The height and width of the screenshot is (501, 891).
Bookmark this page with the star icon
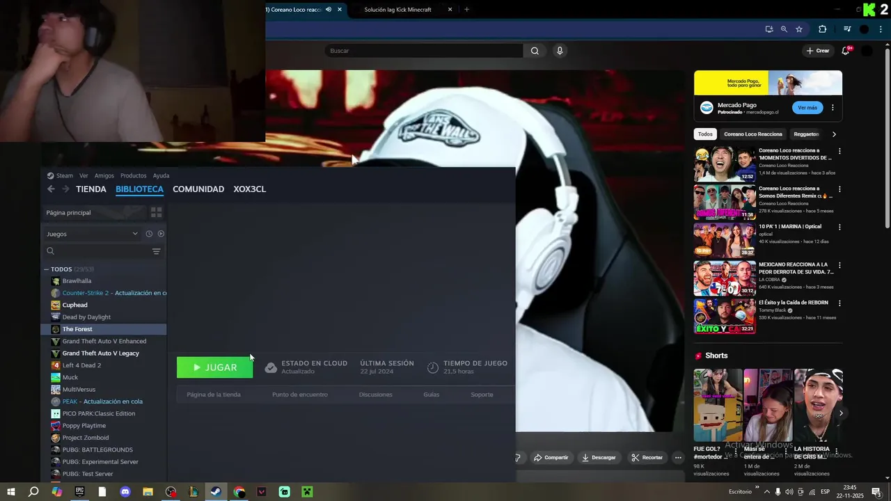click(x=799, y=29)
